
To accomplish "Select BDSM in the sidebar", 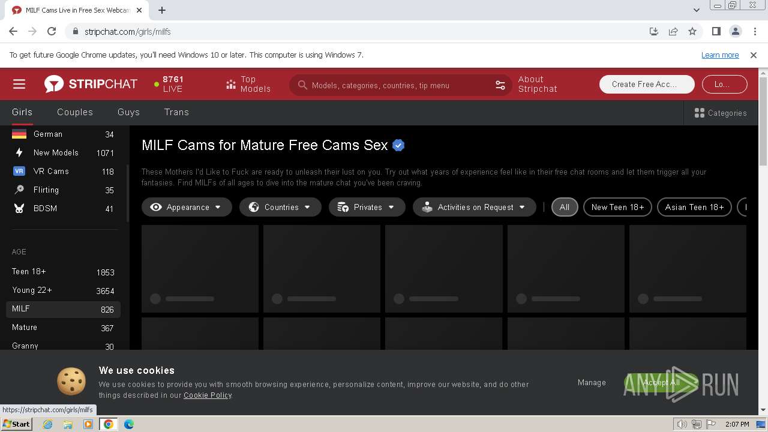I will 63,209.
